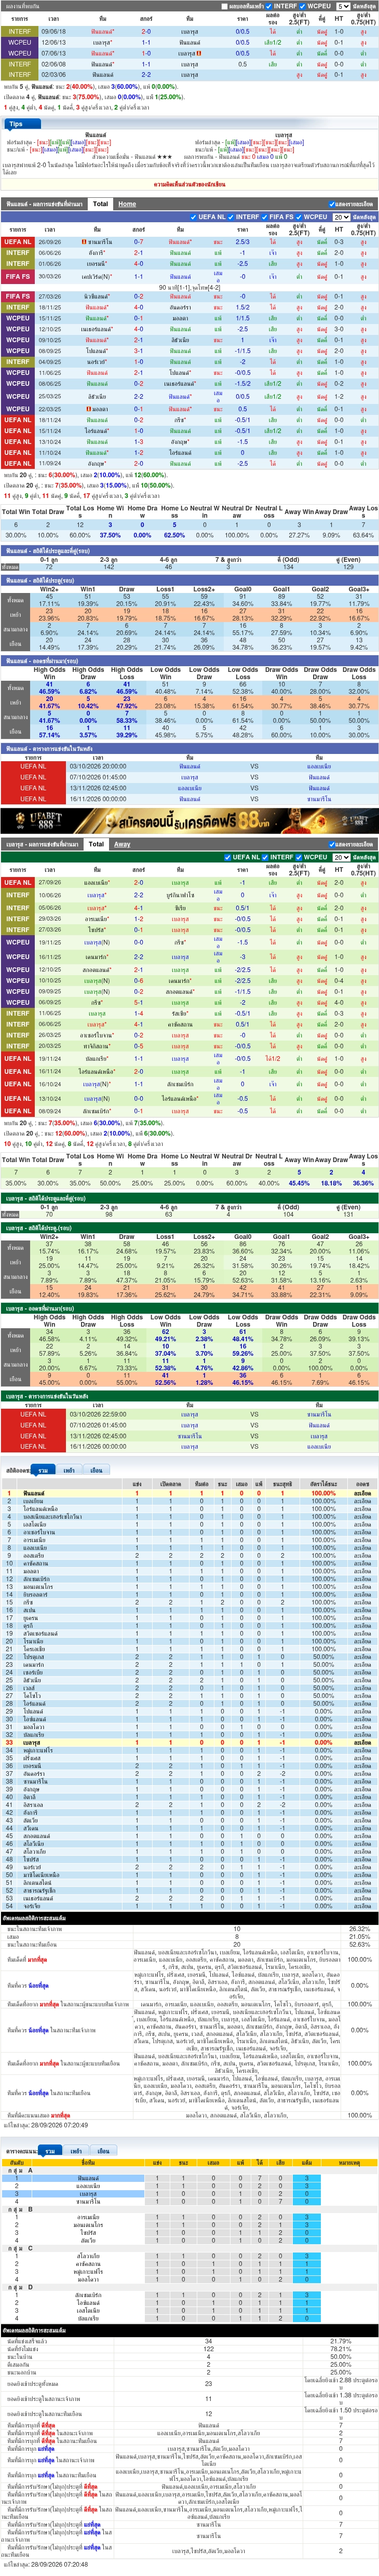Open the 20 matches dropdown for Belarus results
The width and height of the screenshot is (379, 2576).
(x=340, y=857)
